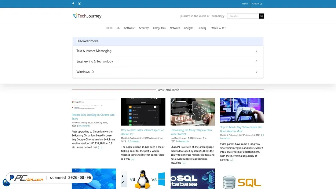
Task: Expand the Windows 10 chevron
Action: (x=257, y=72)
